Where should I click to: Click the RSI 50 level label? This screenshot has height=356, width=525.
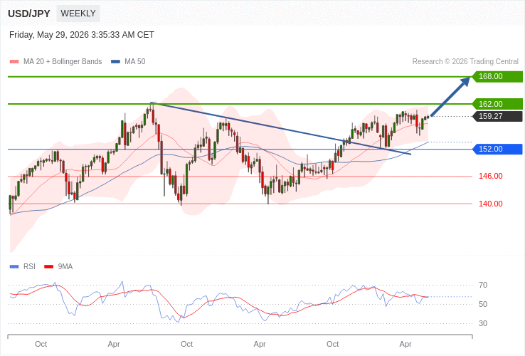tap(483, 304)
